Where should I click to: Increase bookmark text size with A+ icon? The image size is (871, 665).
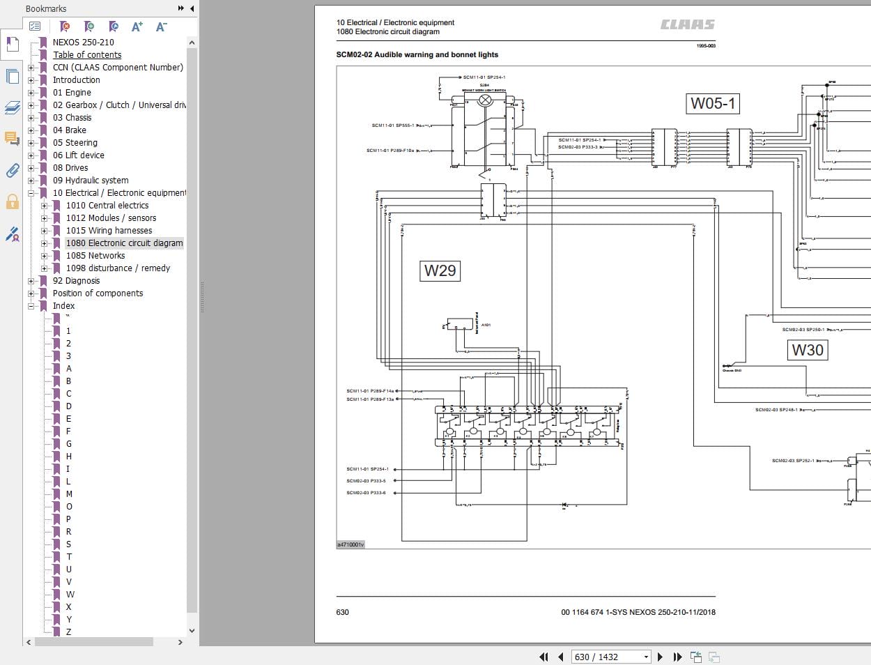pyautogui.click(x=137, y=26)
